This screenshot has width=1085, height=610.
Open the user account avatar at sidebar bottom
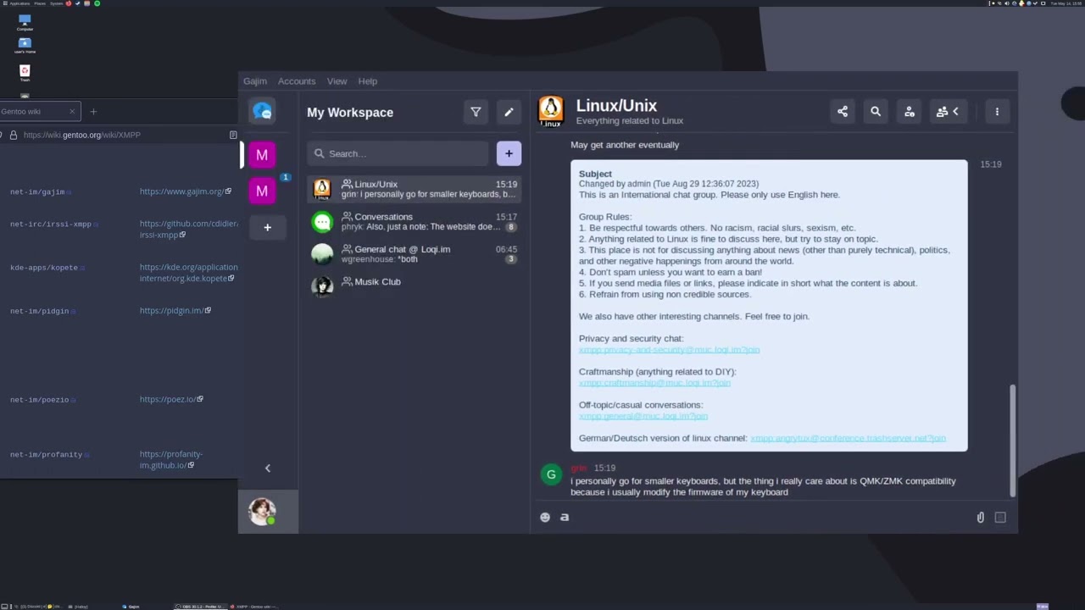click(262, 512)
